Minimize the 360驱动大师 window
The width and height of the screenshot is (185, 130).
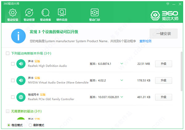pos(174,4)
